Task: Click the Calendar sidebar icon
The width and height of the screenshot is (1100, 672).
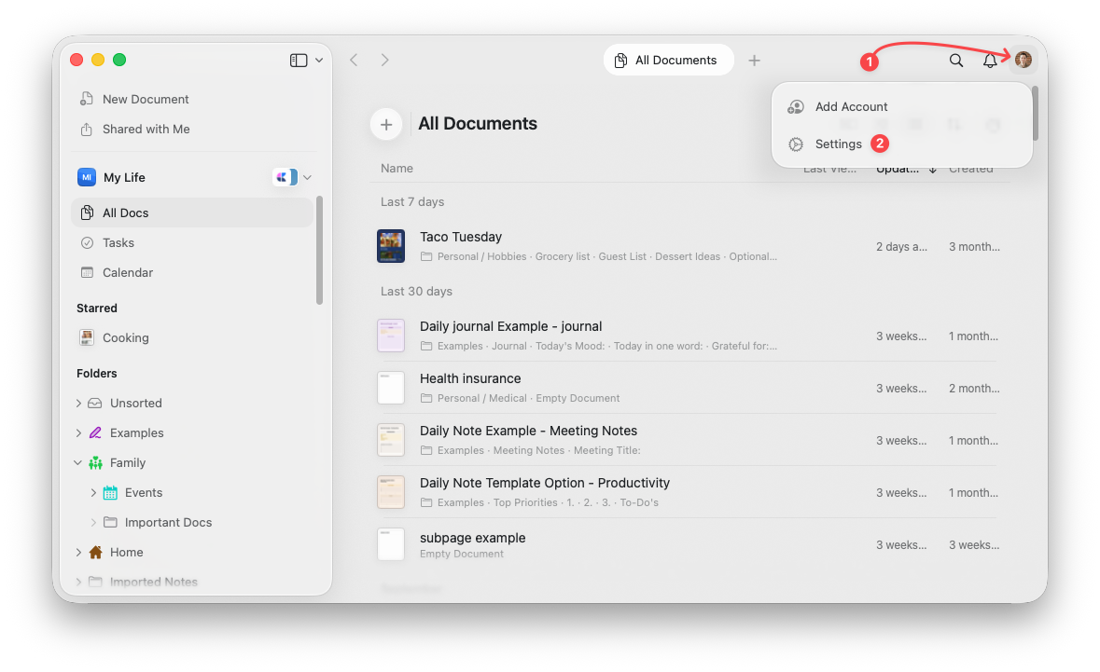Action: coord(87,272)
